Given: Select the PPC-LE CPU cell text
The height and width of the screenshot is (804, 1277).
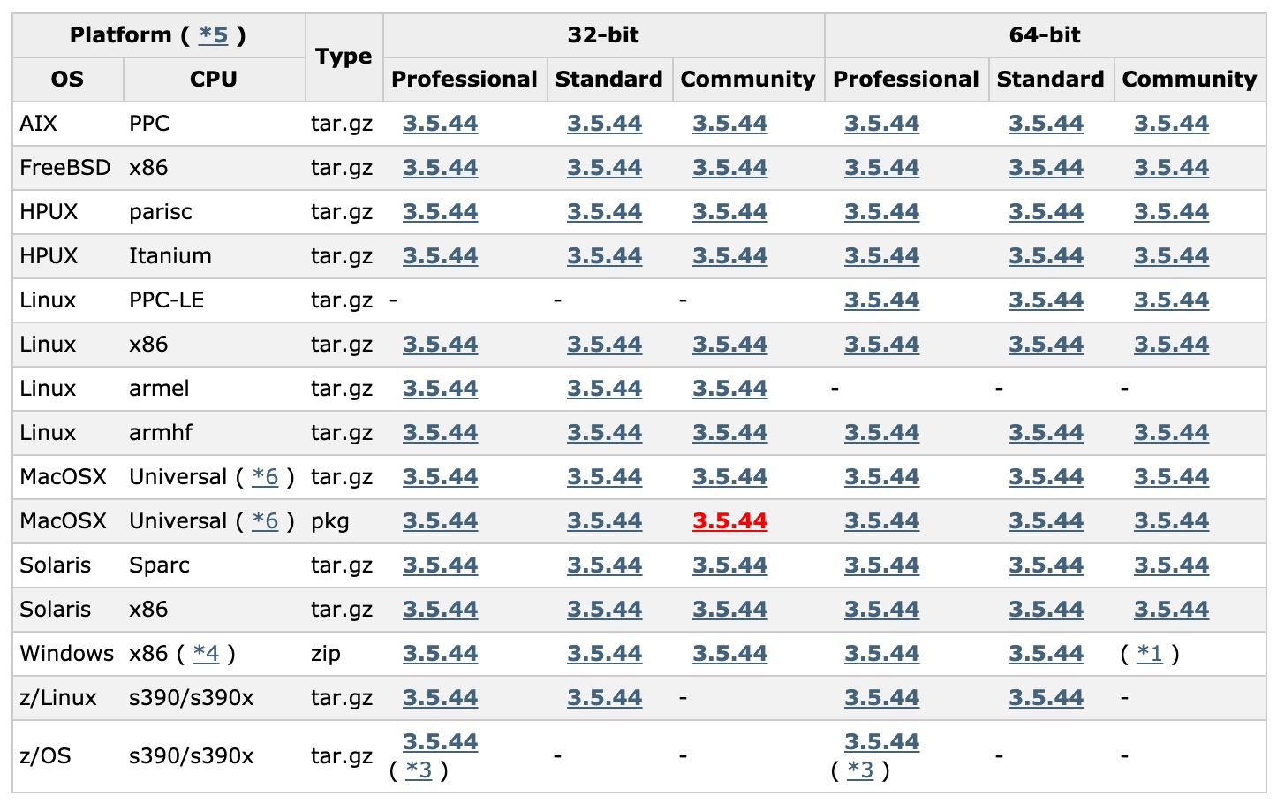Looking at the screenshot, I should click(x=167, y=300).
